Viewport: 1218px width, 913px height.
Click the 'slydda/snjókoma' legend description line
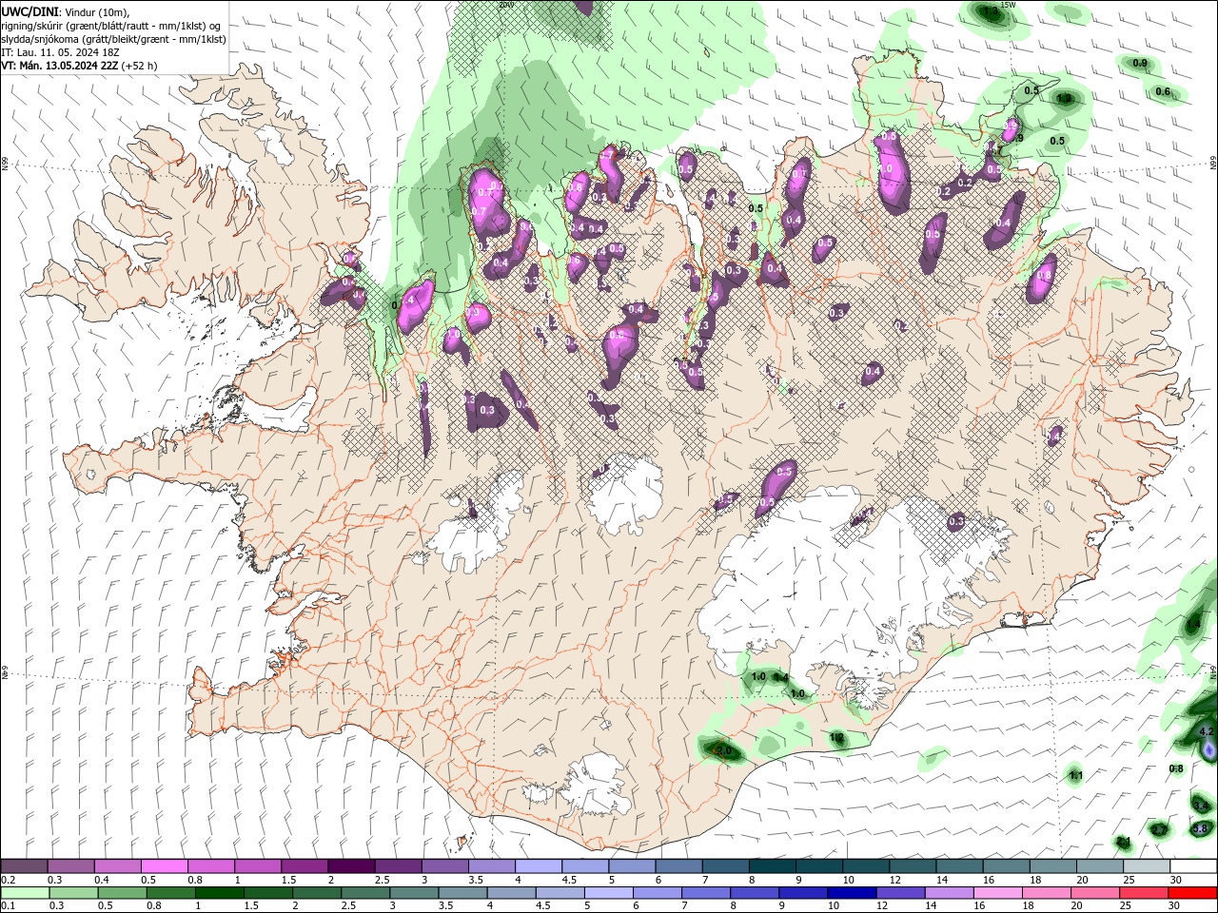113,39
